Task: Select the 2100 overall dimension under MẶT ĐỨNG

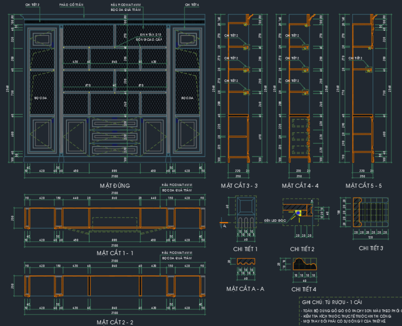Action: click(x=115, y=176)
